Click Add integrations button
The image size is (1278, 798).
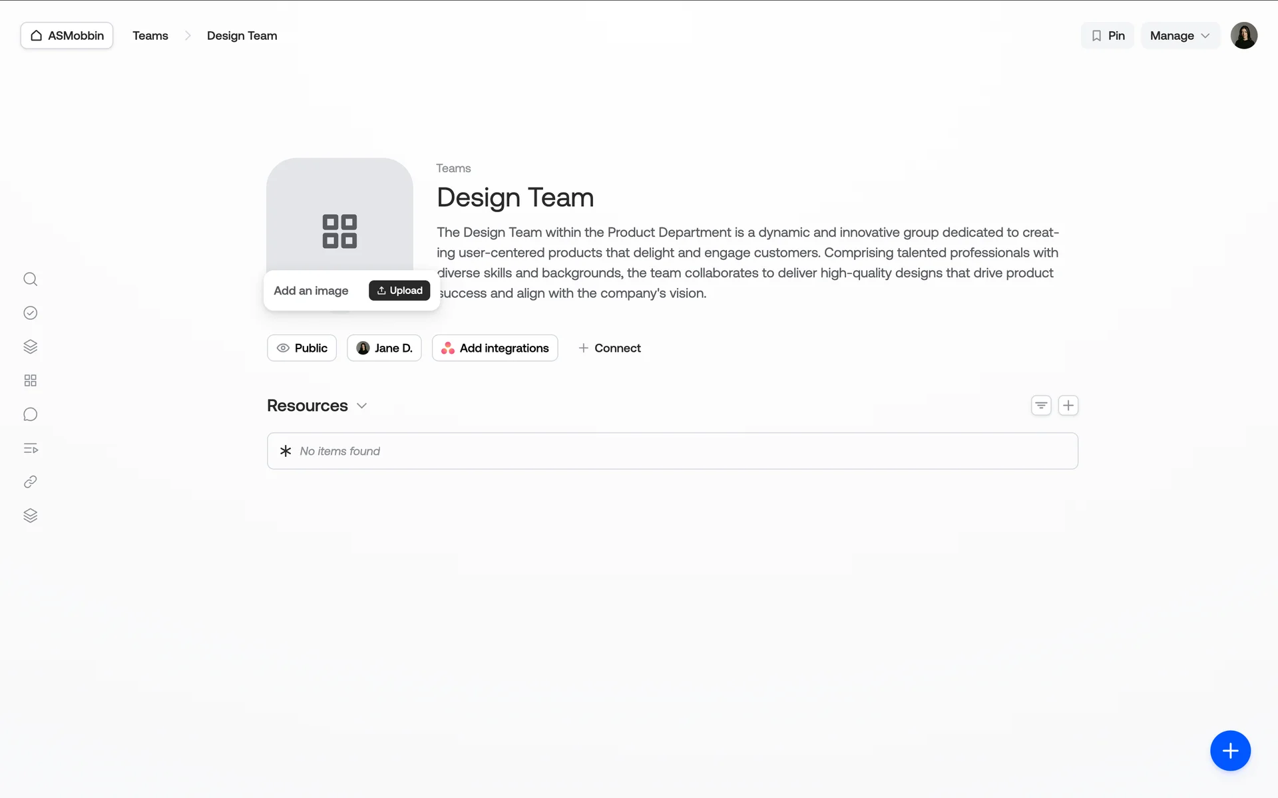(x=495, y=348)
